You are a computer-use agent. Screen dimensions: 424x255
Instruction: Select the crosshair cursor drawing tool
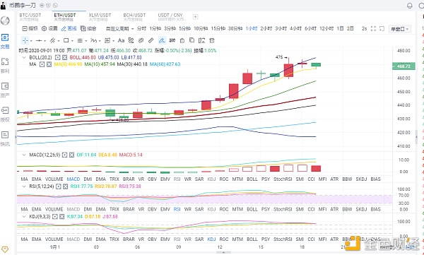tap(25, 40)
